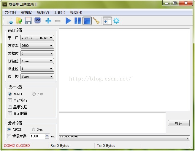Open the 波特率 9600 dropdown

tap(37, 46)
